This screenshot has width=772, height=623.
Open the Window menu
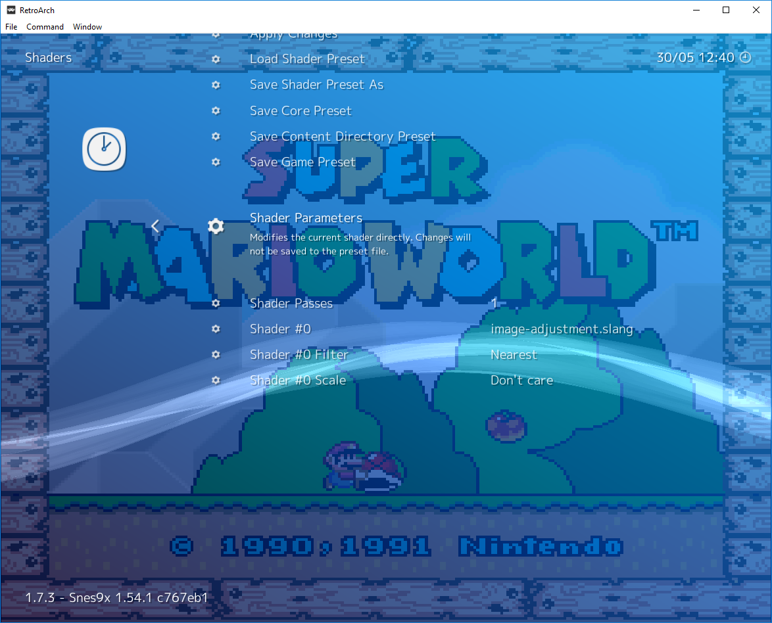[x=87, y=27]
